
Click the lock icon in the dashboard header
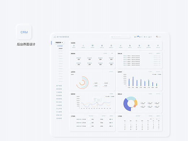(149, 37)
